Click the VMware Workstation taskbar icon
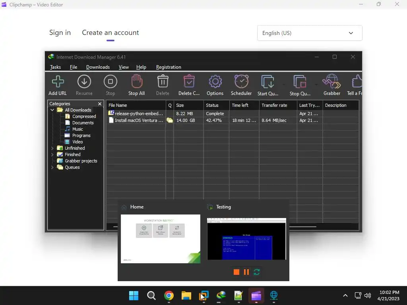407x305 pixels. click(204, 295)
